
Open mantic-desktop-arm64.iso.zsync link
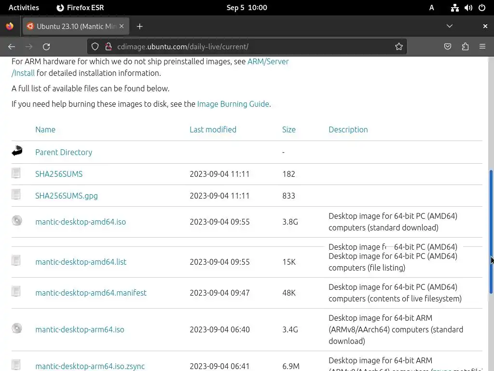tap(90, 366)
